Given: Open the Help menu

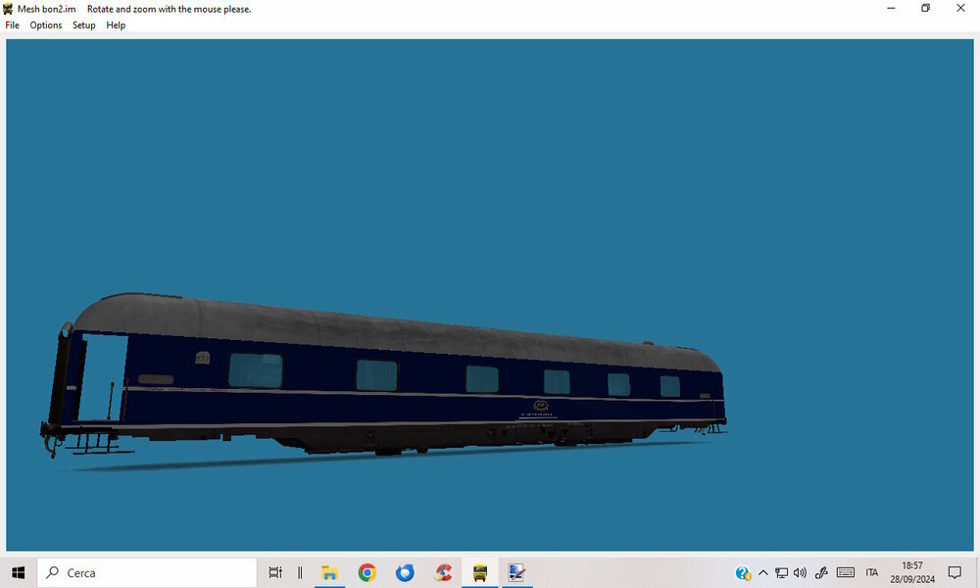Looking at the screenshot, I should click(x=116, y=25).
